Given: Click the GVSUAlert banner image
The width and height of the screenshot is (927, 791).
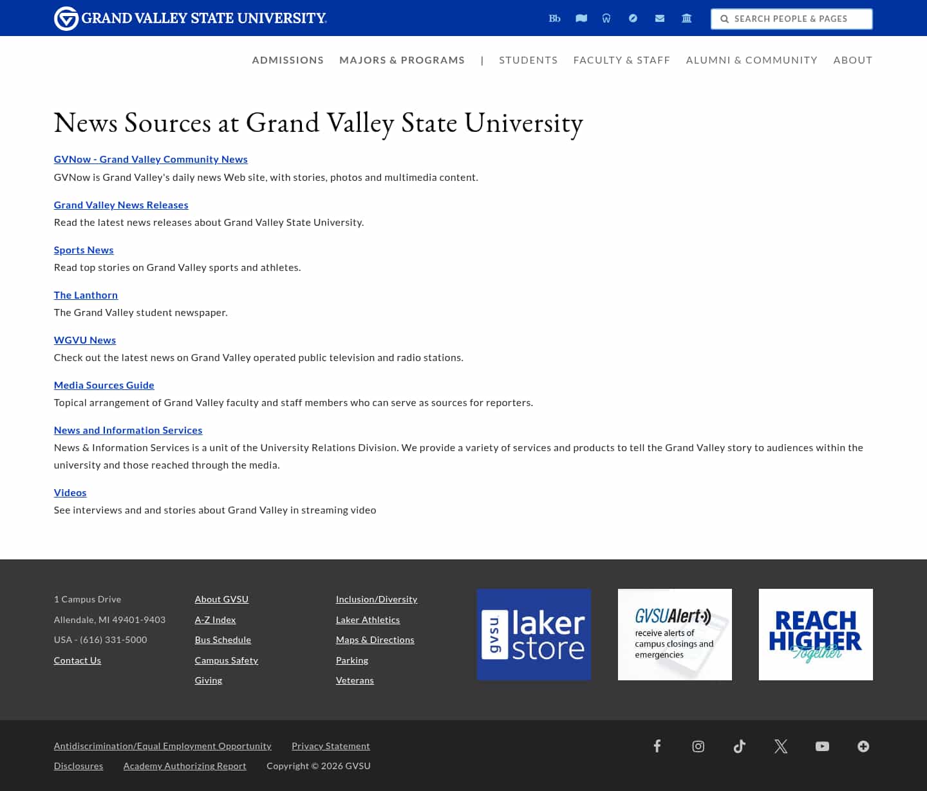Looking at the screenshot, I should tap(675, 635).
